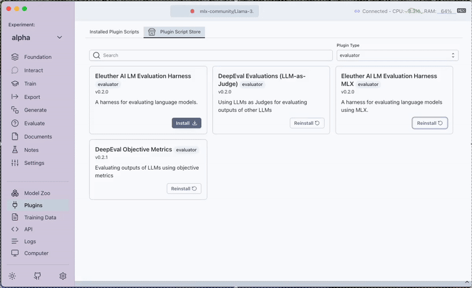Open the Foundation section icon
This screenshot has width=472, height=288.
(15, 57)
